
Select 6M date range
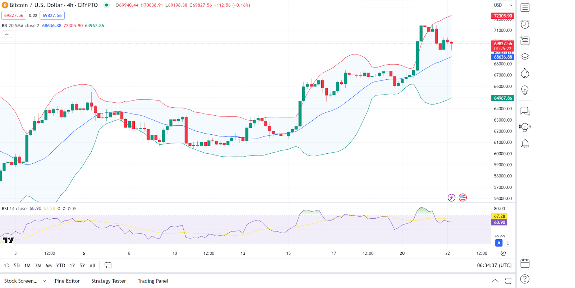coord(49,265)
